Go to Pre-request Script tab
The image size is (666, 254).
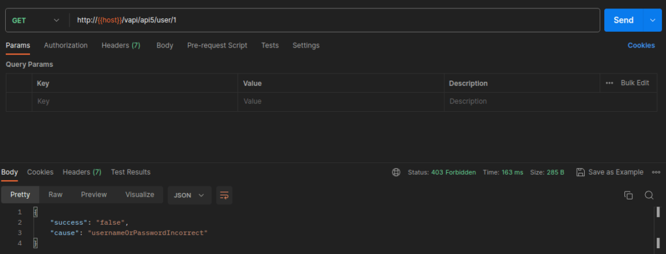point(217,45)
